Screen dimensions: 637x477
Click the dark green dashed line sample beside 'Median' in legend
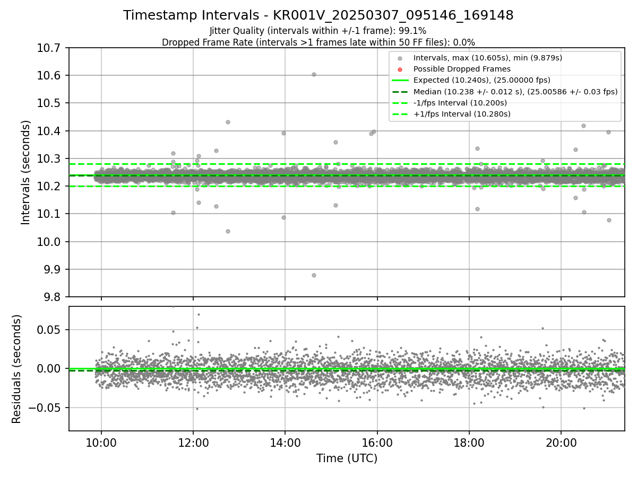[x=400, y=92]
